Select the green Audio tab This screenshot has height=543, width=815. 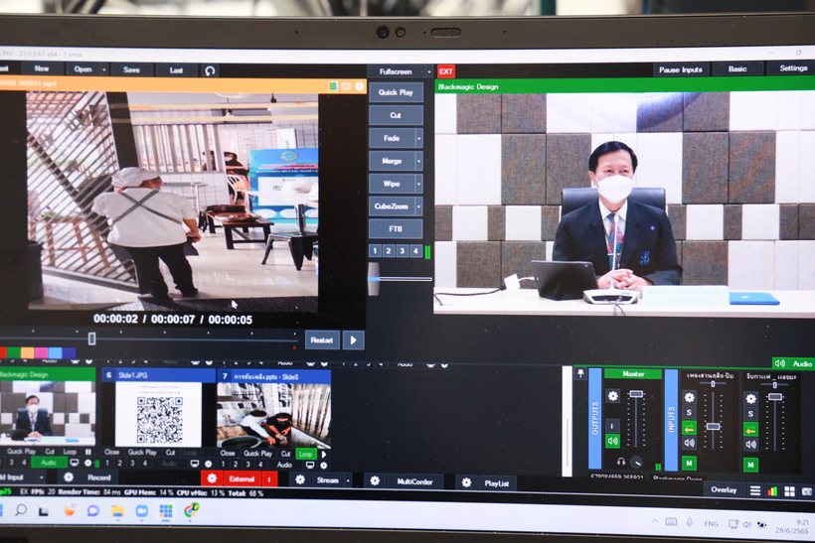pyautogui.click(x=794, y=364)
